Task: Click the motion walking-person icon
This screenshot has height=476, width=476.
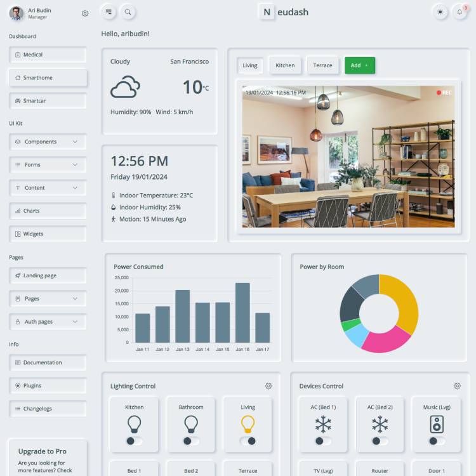Action: tap(113, 219)
